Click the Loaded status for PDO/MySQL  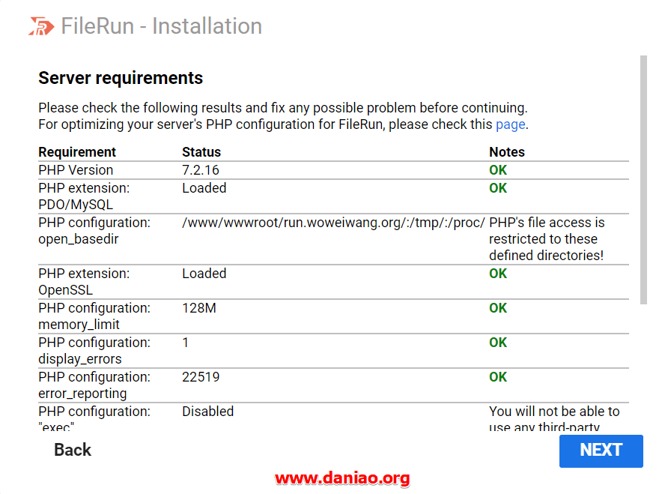tap(204, 188)
